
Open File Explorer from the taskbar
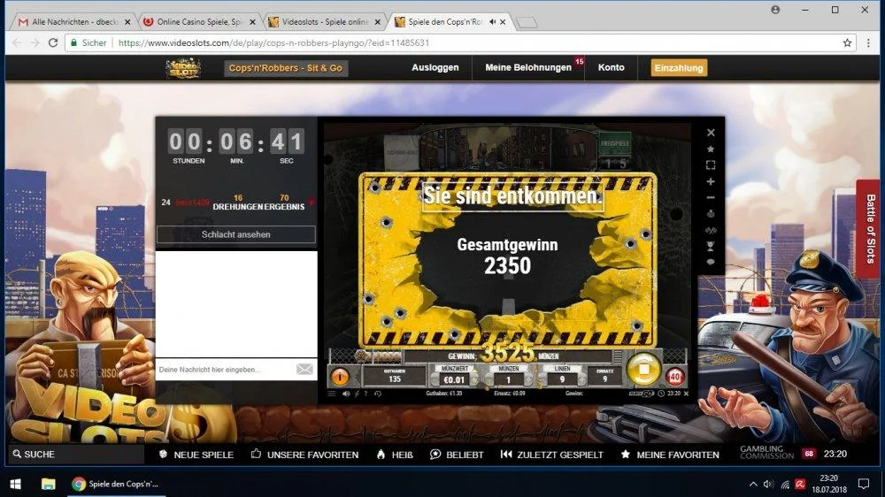pyautogui.click(x=48, y=484)
